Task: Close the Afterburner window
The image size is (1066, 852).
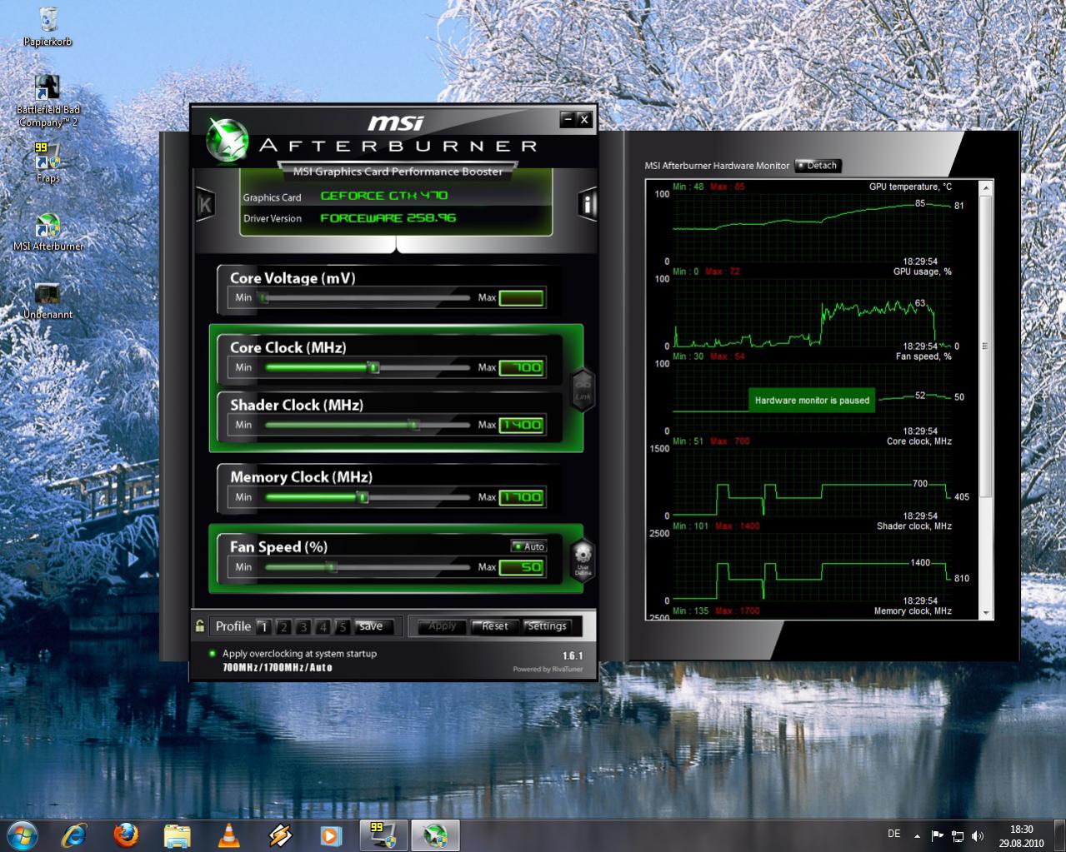Action: pyautogui.click(x=584, y=119)
